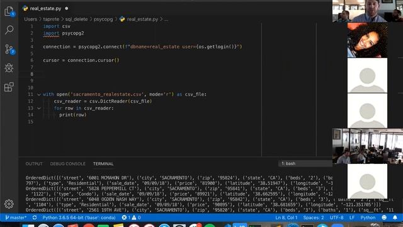Switch to the OUTPUT panel tab

[x=34, y=164]
